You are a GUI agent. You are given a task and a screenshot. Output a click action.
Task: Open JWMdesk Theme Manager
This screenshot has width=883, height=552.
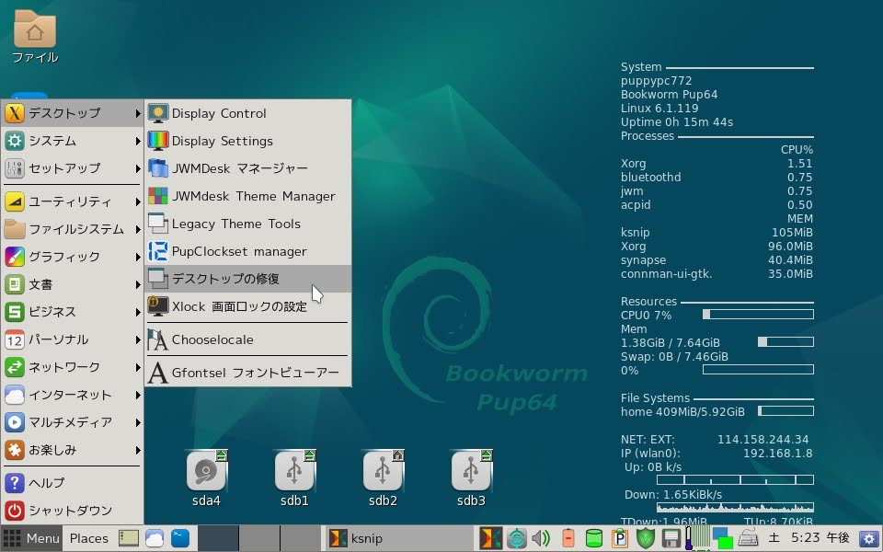click(x=248, y=196)
